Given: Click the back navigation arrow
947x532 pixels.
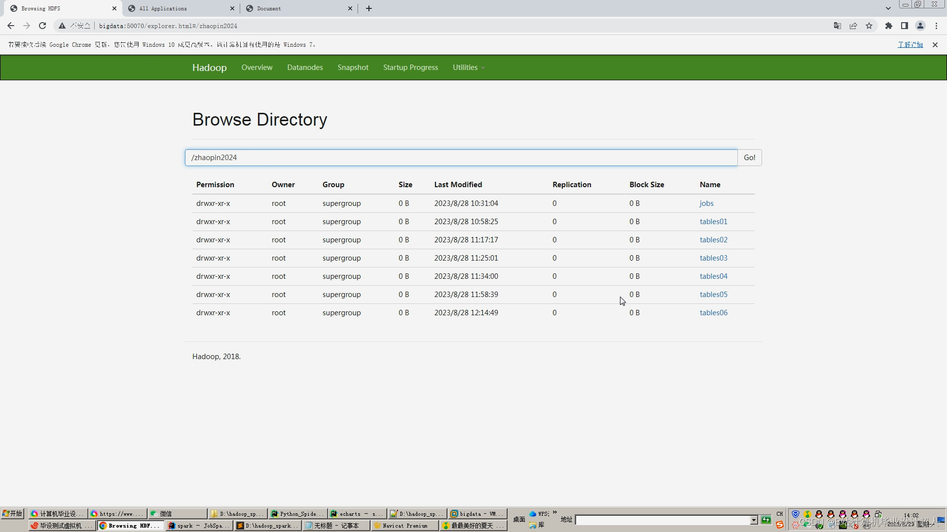Looking at the screenshot, I should pos(11,26).
